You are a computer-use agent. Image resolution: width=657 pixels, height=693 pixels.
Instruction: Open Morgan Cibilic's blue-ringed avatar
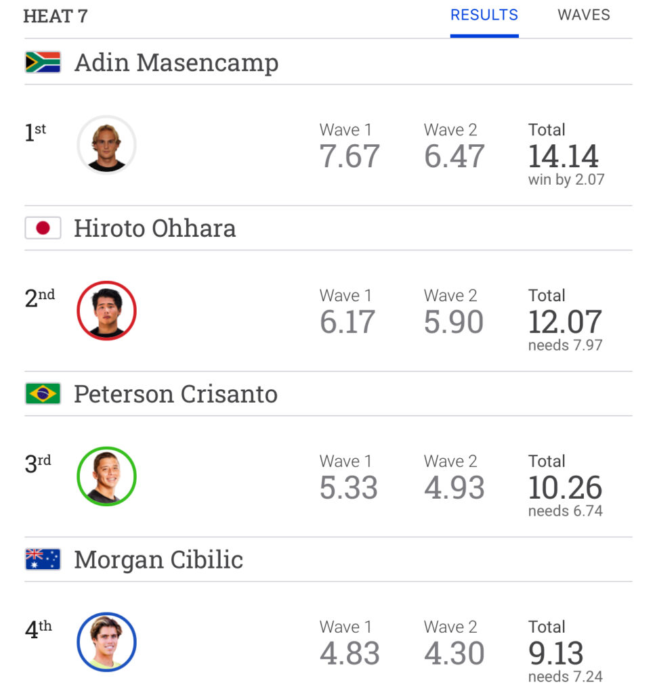(x=106, y=642)
